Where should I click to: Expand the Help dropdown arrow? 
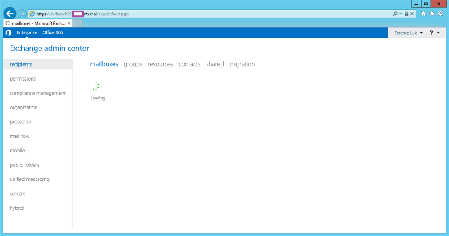(438, 33)
